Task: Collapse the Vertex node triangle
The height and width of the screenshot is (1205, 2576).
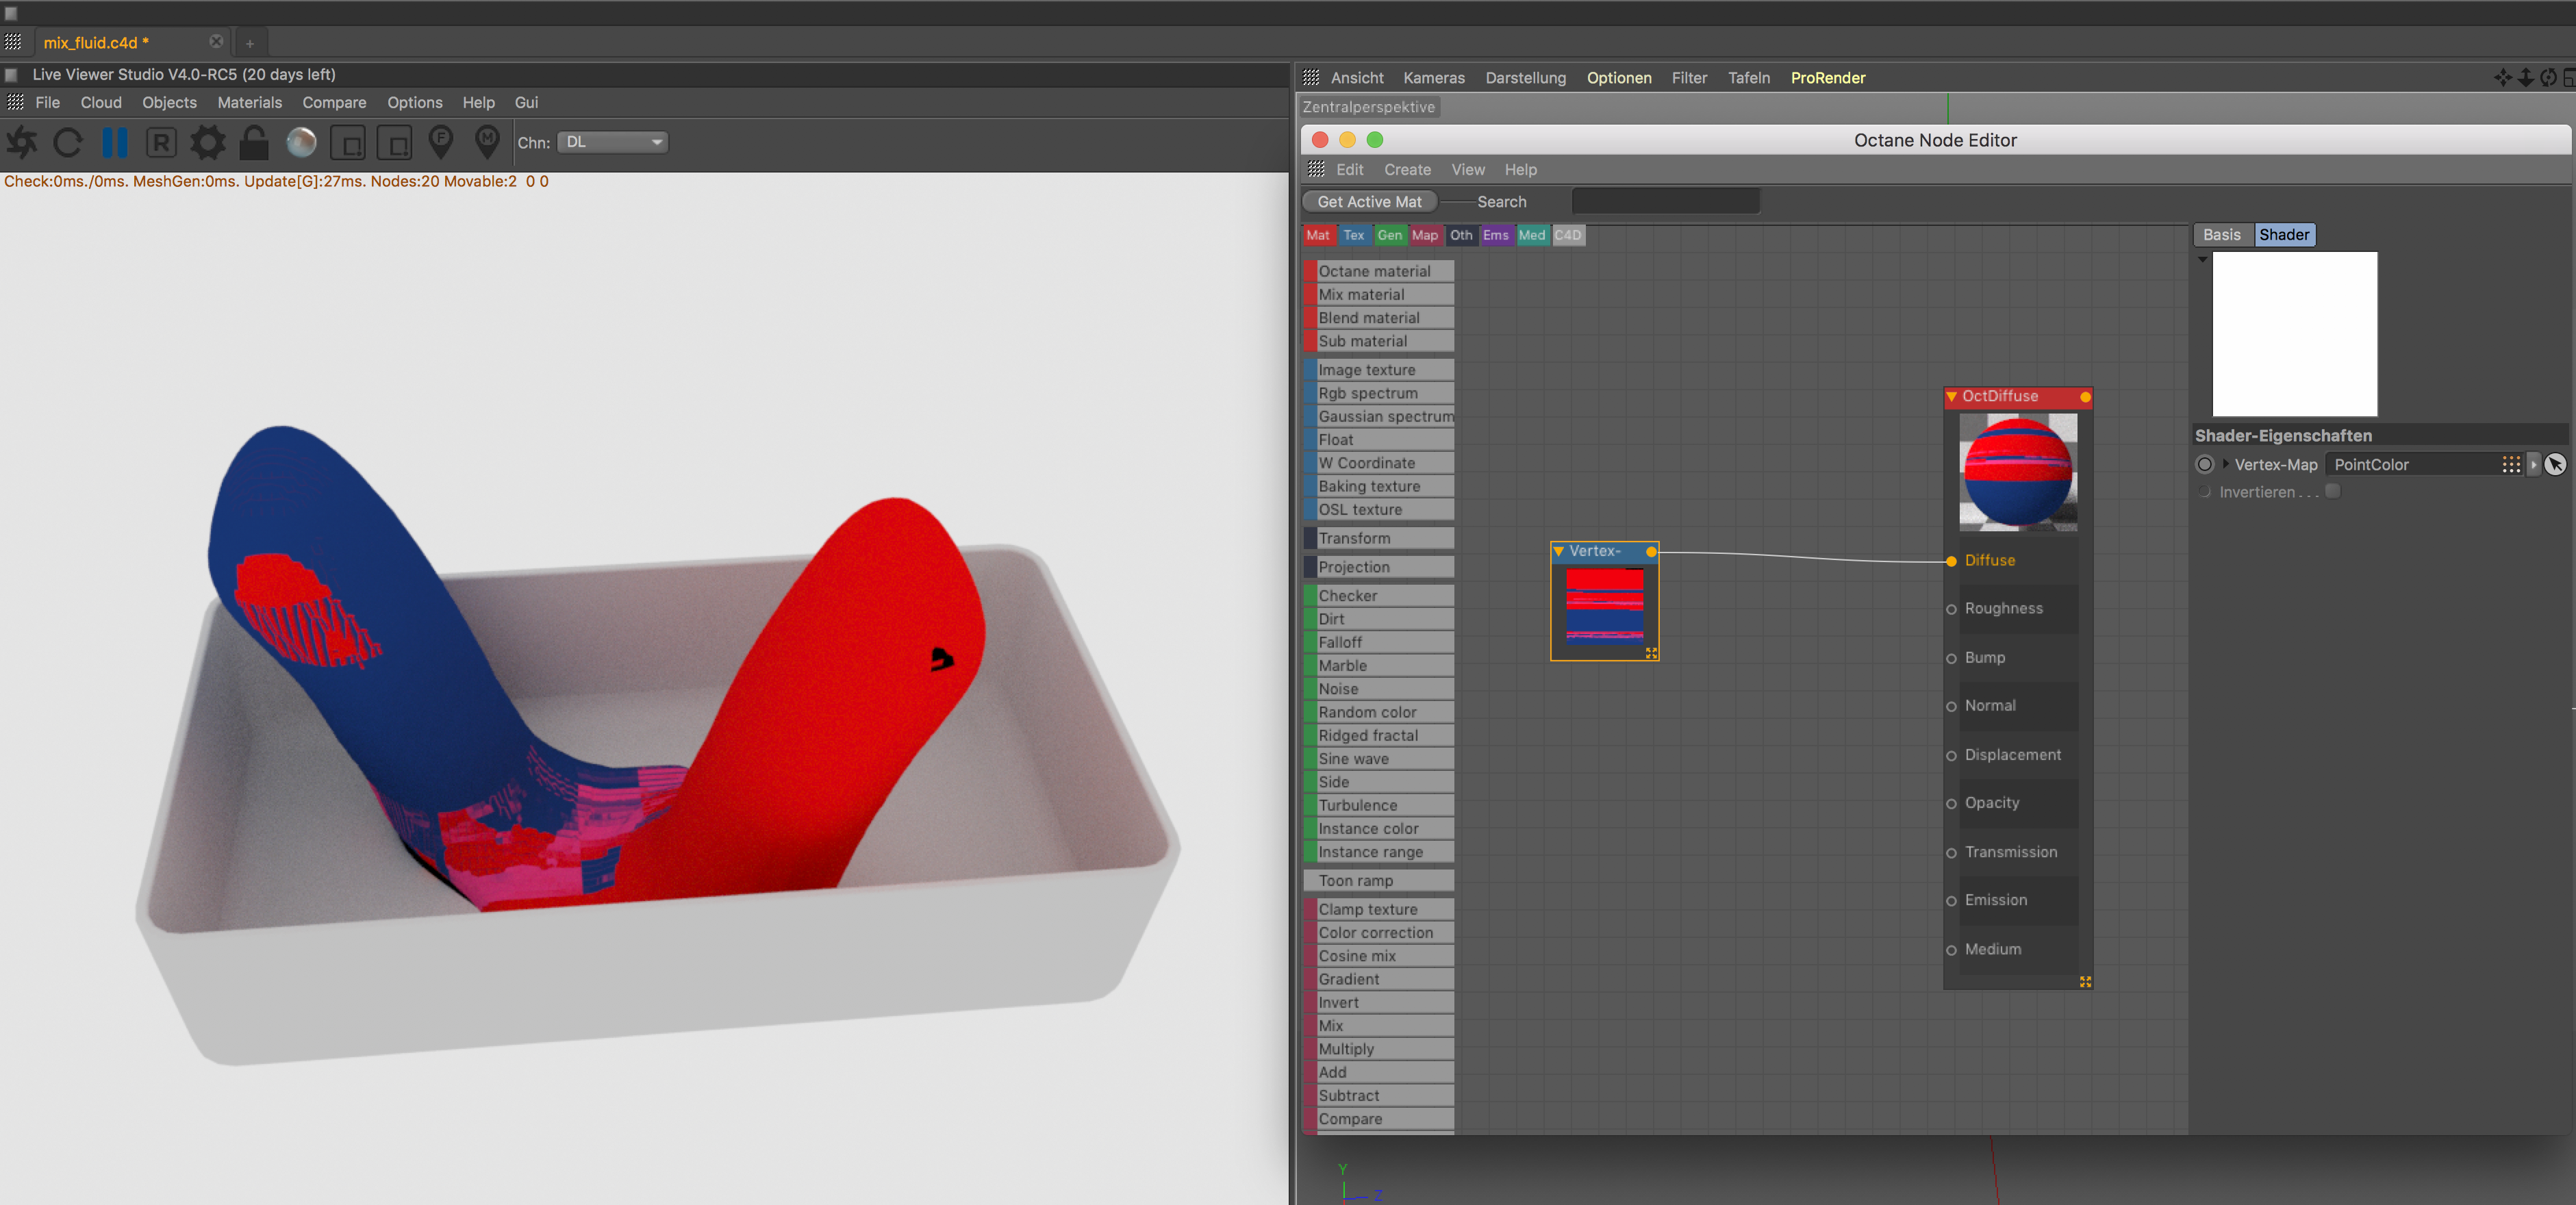Action: click(x=1559, y=551)
